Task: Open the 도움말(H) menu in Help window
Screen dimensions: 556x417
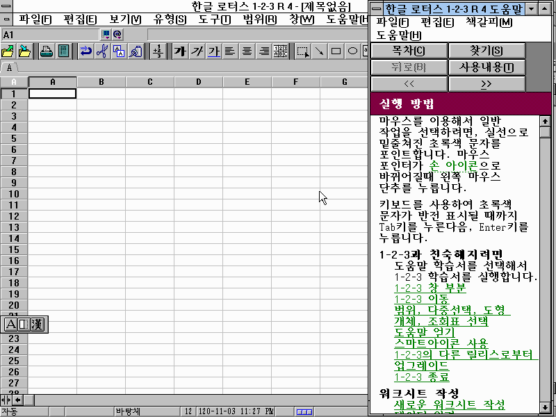Action: coord(398,35)
